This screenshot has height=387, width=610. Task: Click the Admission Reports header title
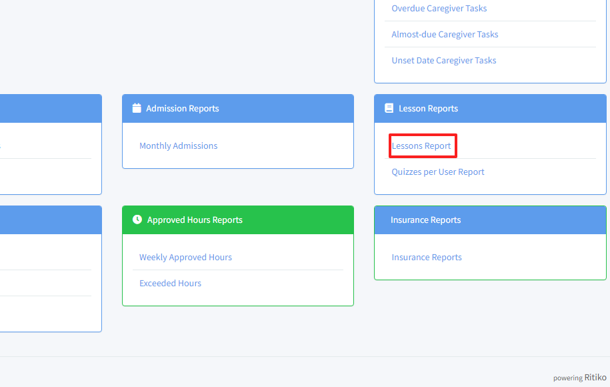click(x=182, y=108)
